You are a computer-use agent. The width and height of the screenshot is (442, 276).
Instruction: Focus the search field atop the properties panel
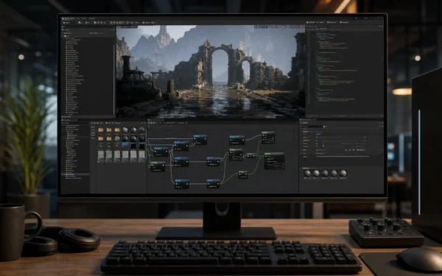313,127
